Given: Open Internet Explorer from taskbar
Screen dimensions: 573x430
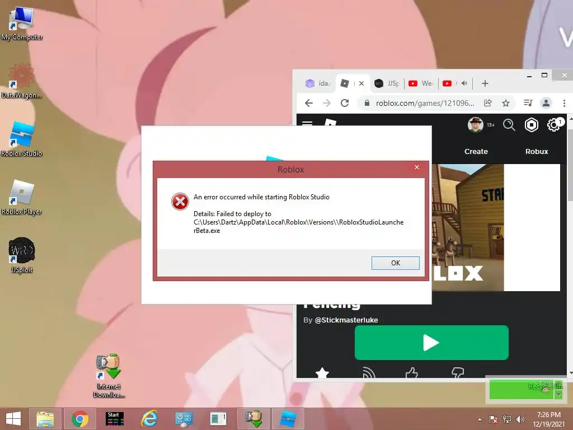Looking at the screenshot, I should click(149, 419).
